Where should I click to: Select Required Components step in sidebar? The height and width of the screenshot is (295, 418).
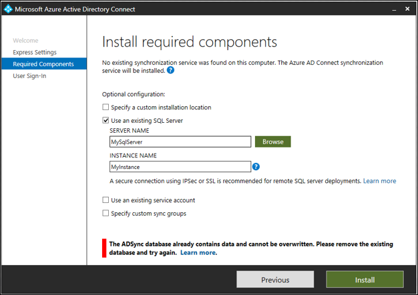tap(43, 64)
